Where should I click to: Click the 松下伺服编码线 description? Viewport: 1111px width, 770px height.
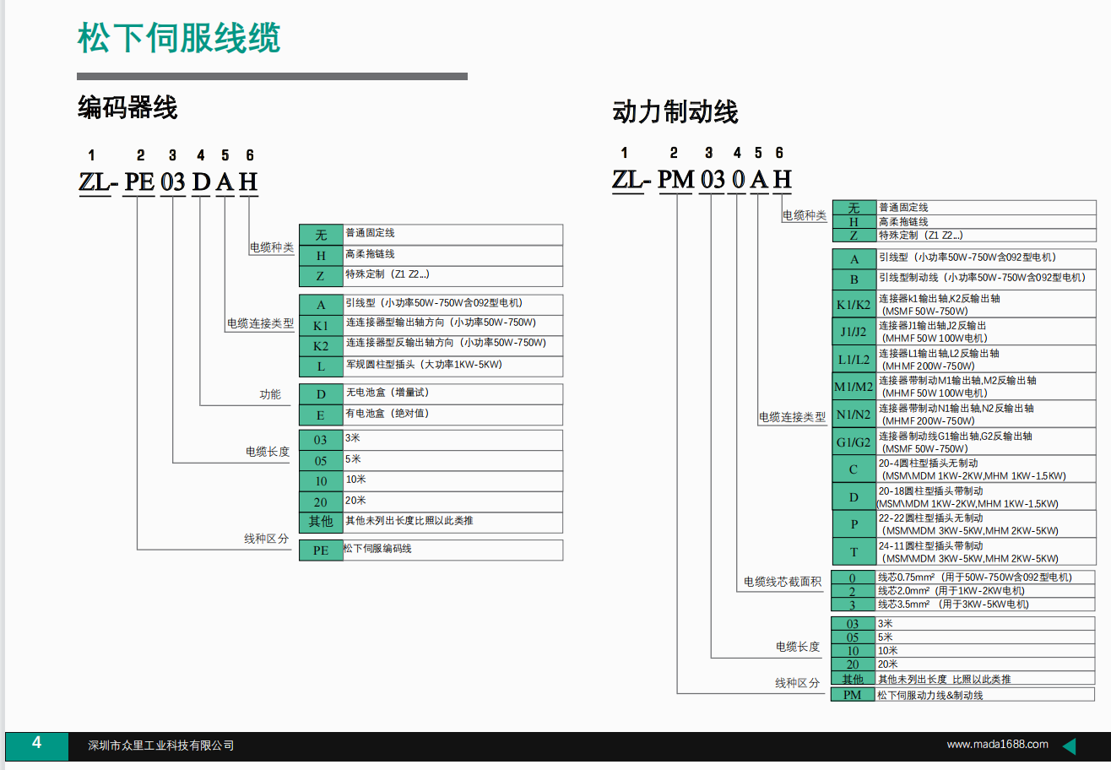[x=377, y=549]
